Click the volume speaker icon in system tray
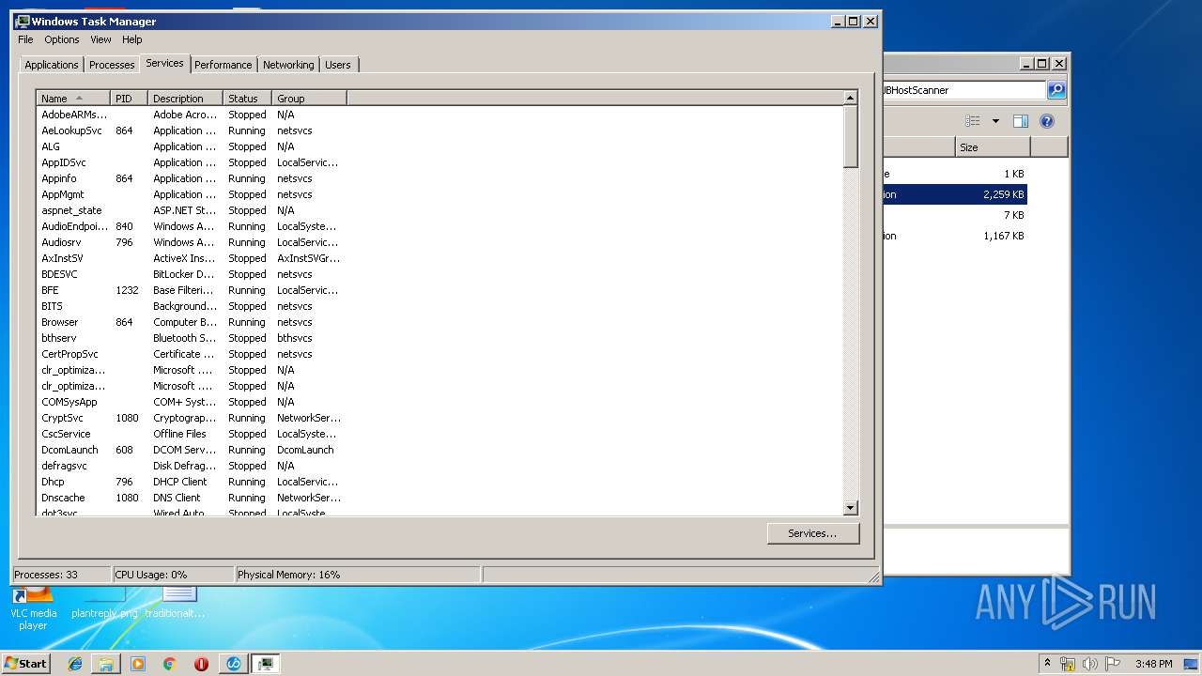 click(x=1090, y=664)
